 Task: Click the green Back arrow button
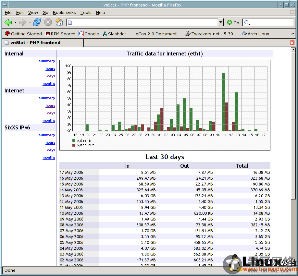pyautogui.click(x=8, y=22)
